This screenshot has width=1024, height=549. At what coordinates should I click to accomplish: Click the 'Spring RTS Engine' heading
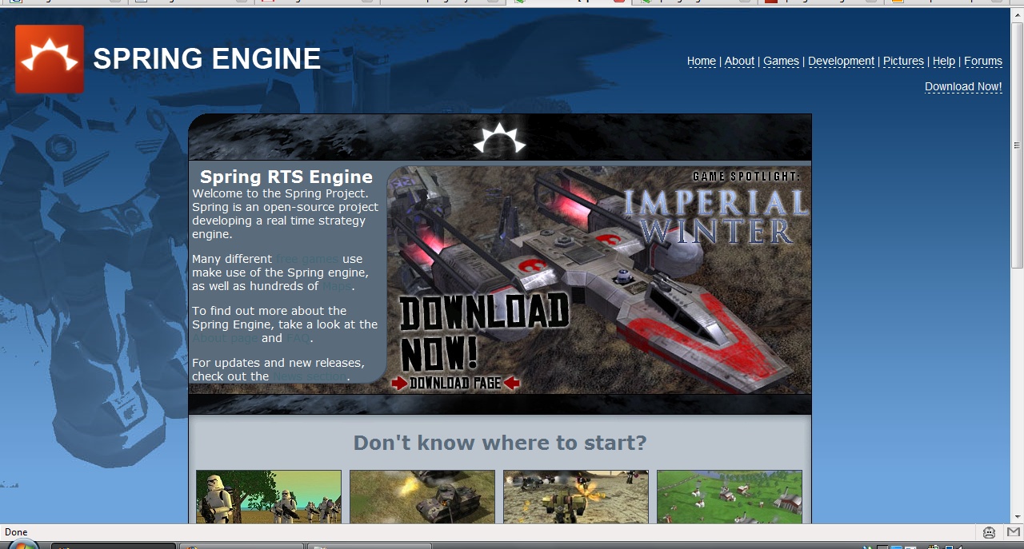point(286,177)
